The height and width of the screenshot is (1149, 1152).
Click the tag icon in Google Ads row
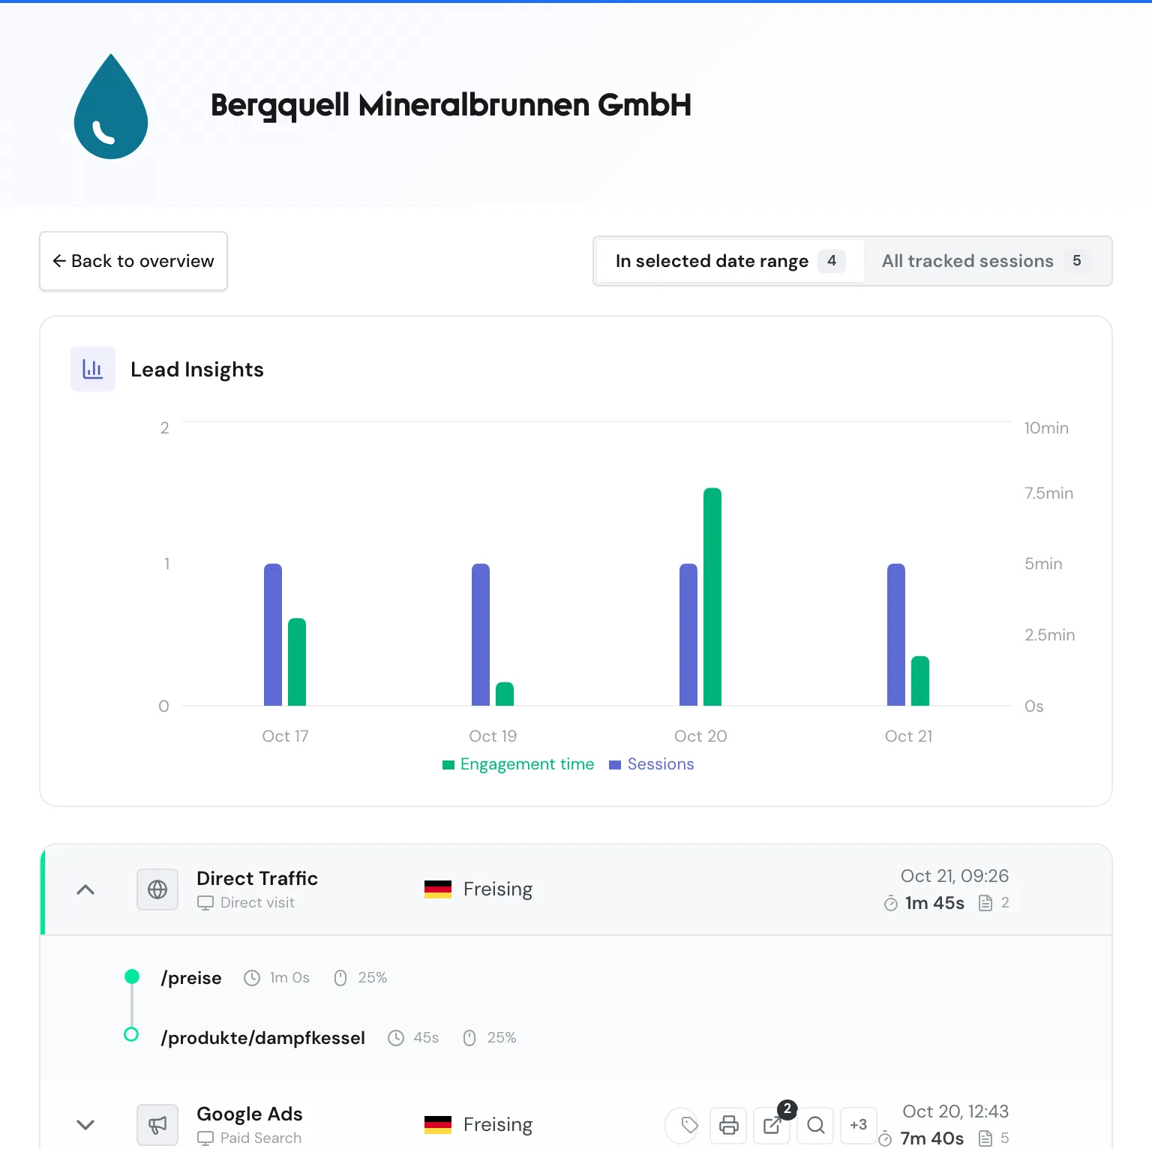point(689,1125)
